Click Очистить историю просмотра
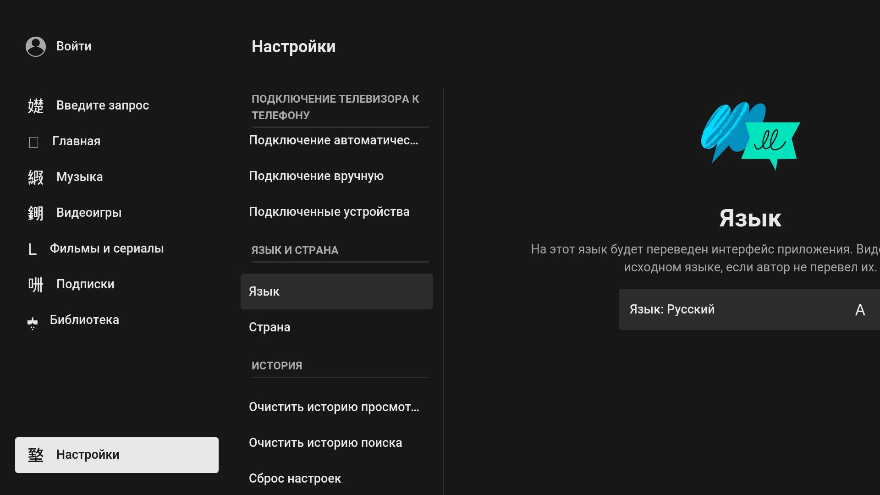Image resolution: width=880 pixels, height=495 pixels. [334, 407]
